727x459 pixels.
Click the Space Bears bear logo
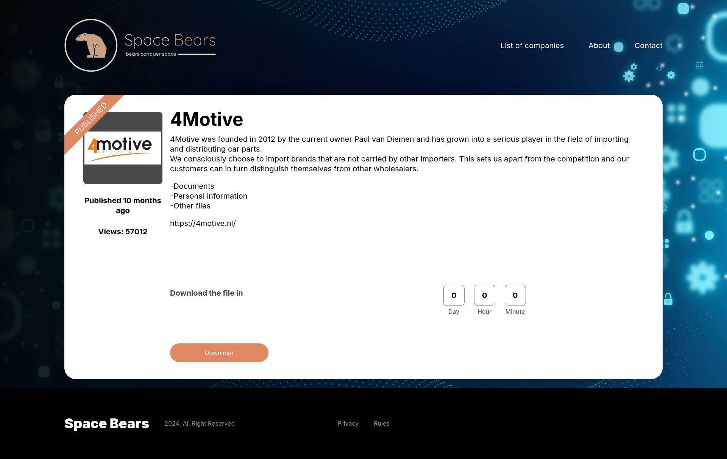91,45
